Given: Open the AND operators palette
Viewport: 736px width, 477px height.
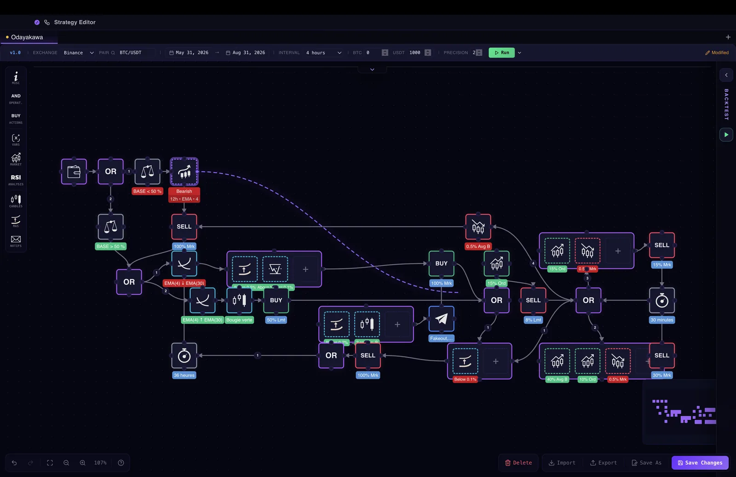Looking at the screenshot, I should [x=16, y=99].
